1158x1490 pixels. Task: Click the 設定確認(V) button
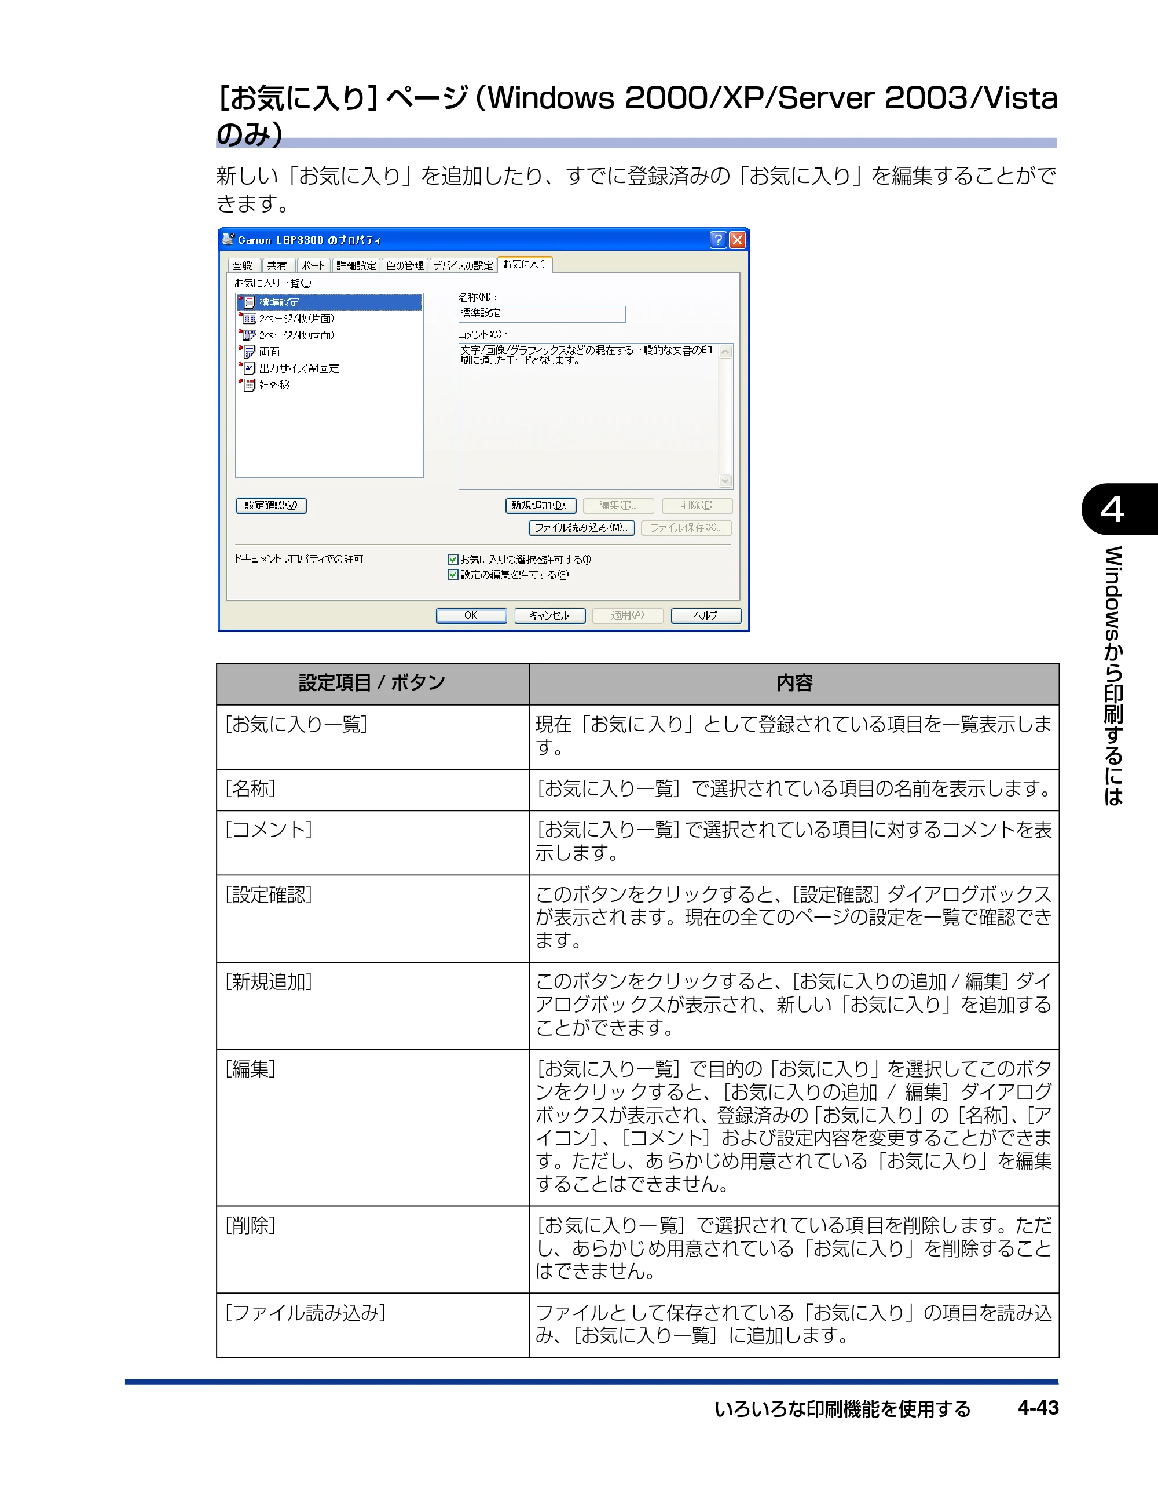coord(271,506)
